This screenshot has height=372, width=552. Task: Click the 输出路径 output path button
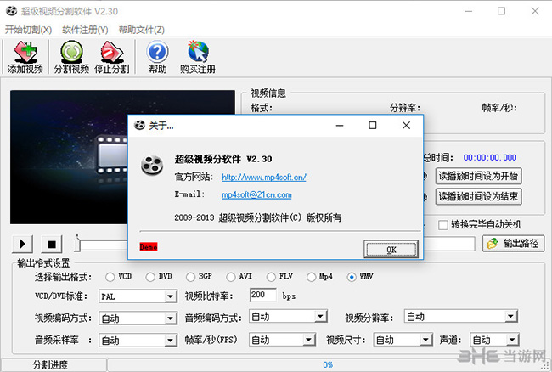(513, 243)
